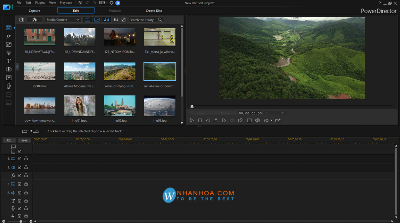This screenshot has height=223, width=400.
Task: Click the save project icon in top bar
Action: pos(80,3)
